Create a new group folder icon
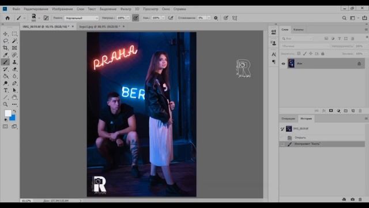 pyautogui.click(x=346, y=110)
